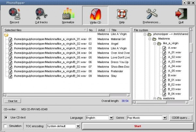Image resolution: width=196 pixels, height=132 pixels.
Task: Click the music icon of selected file A_01.wav
Action: tap(10, 39)
